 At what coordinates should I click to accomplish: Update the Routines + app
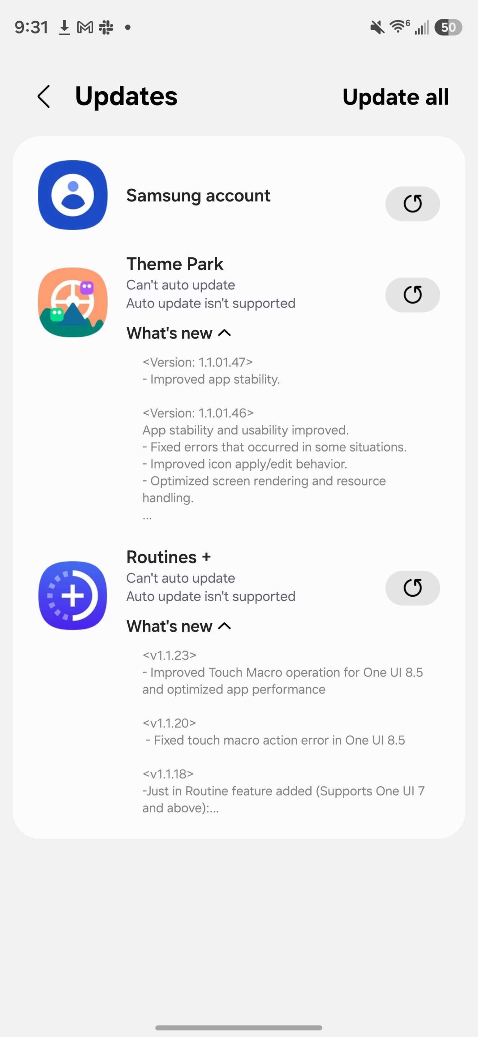coord(412,588)
